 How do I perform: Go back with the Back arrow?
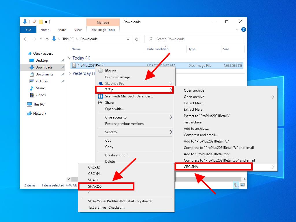pos(26,39)
